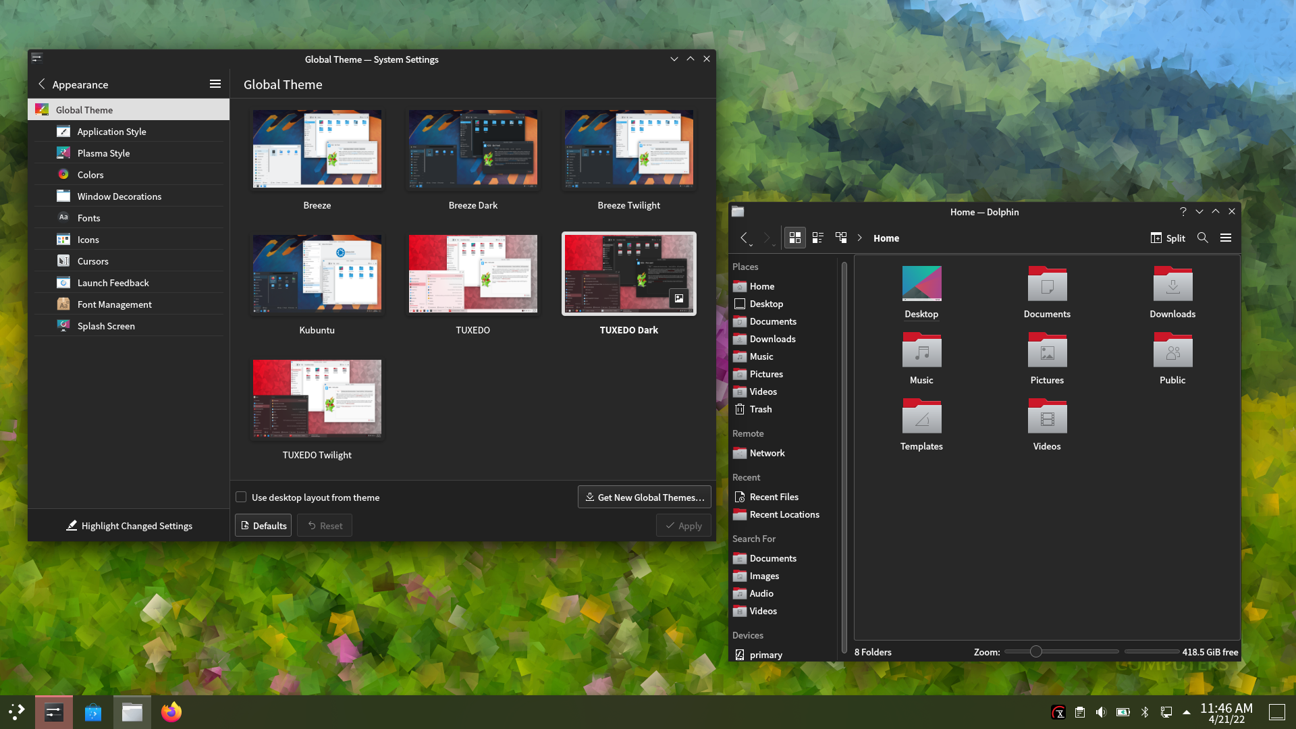
Task: Switch Dolphin to Icons view mode
Action: coord(794,238)
